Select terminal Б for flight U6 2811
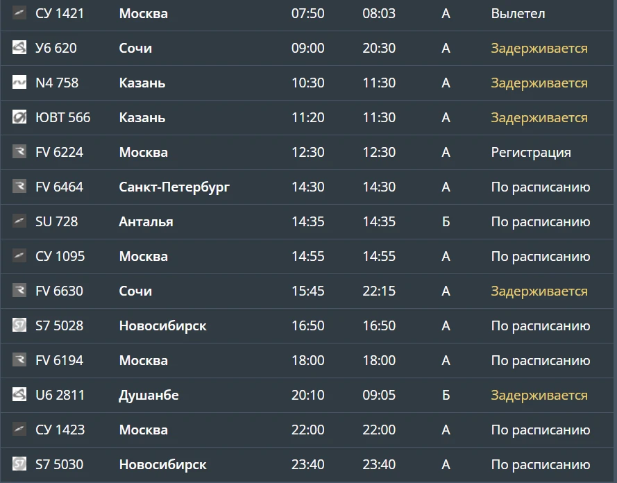 coord(446,395)
